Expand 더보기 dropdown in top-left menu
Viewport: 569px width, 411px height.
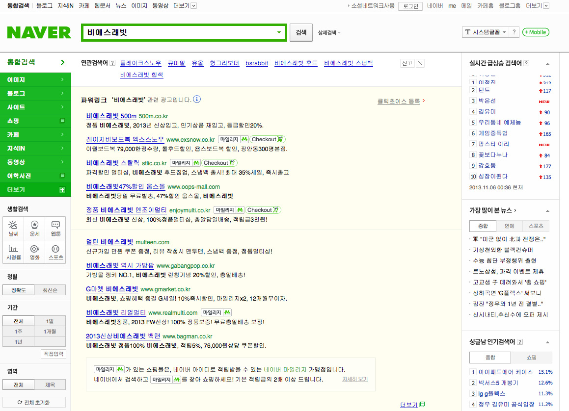194,6
